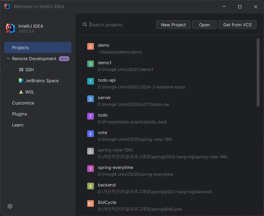The image size is (264, 216).
Task: Open the spring-vote-19th project name
Action: [x=115, y=150]
